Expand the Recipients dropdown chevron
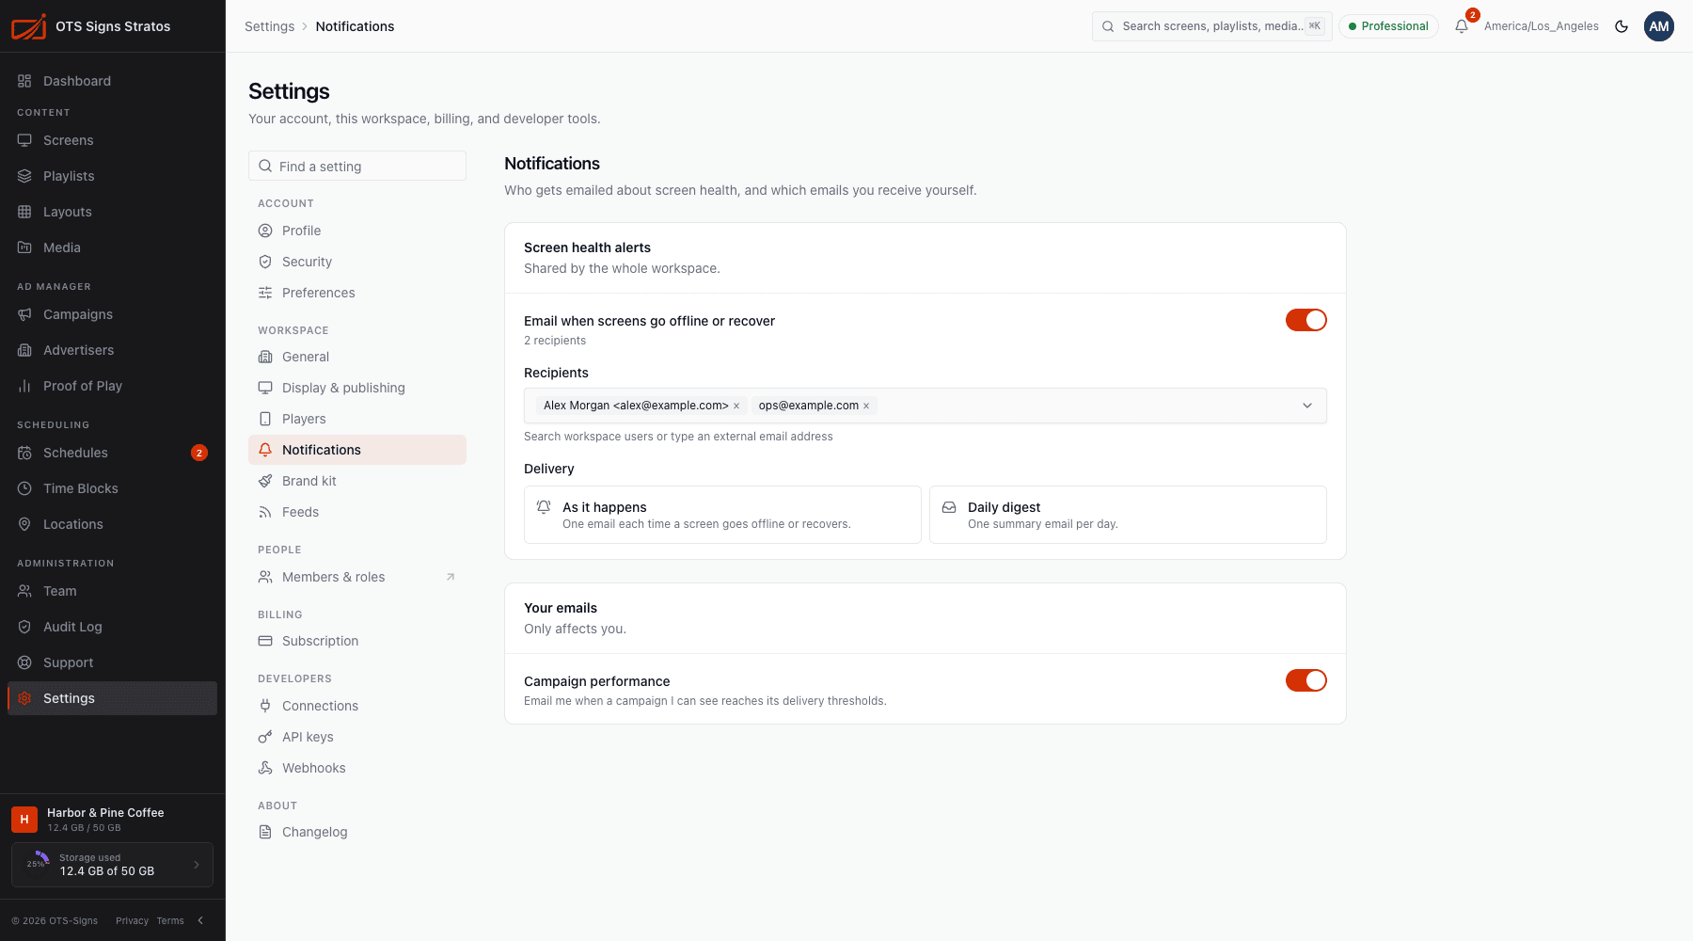1693x941 pixels. pyautogui.click(x=1307, y=406)
